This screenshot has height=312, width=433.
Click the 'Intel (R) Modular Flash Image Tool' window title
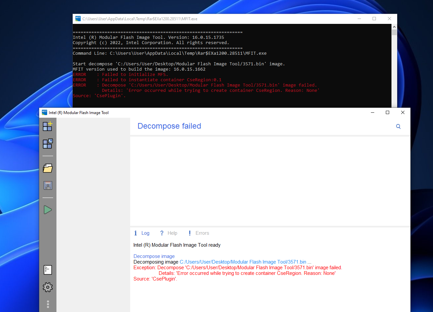[x=79, y=113]
